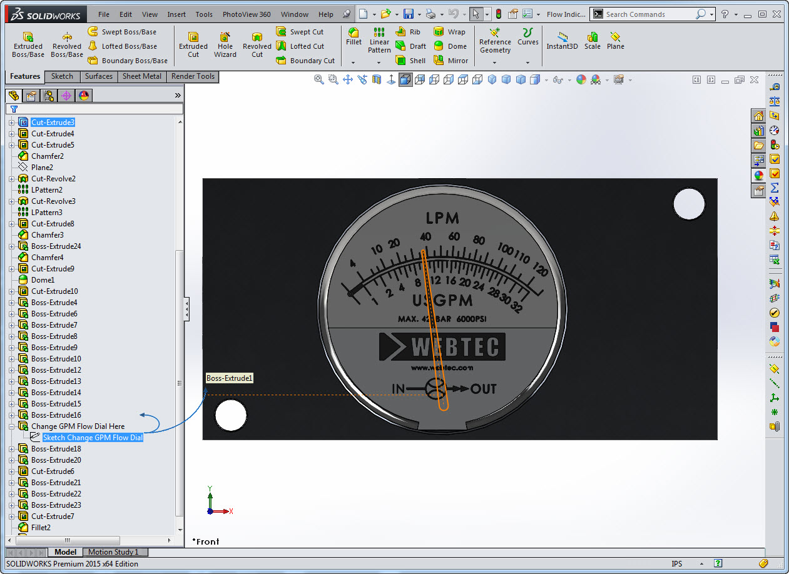Click the Extruded Cut tool
The image size is (789, 574).
pos(193,44)
